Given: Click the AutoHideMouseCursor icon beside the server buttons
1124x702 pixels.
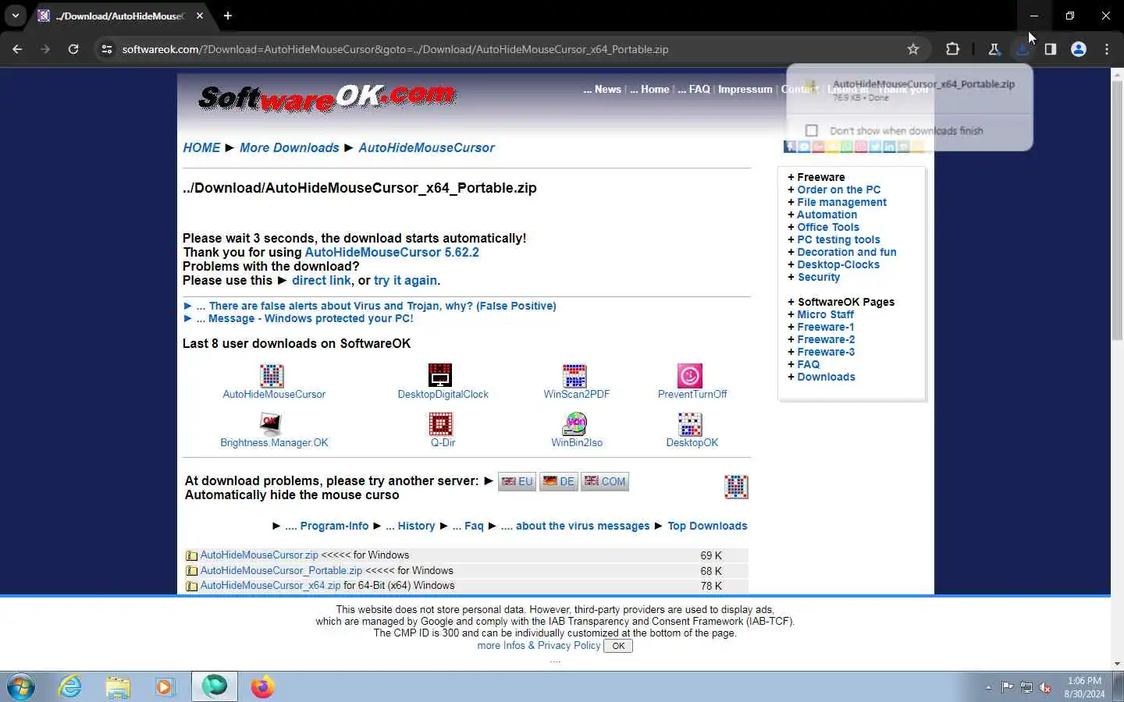Looking at the screenshot, I should click(x=736, y=487).
